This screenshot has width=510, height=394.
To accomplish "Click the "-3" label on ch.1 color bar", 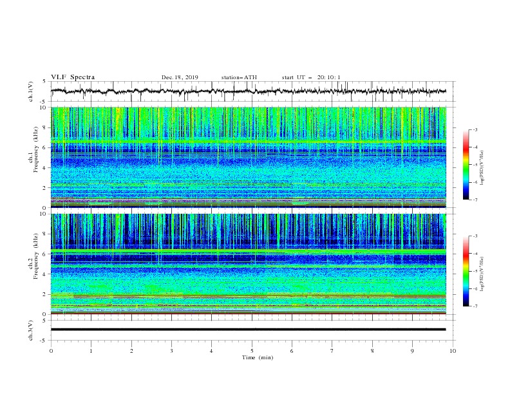I will tap(475, 129).
